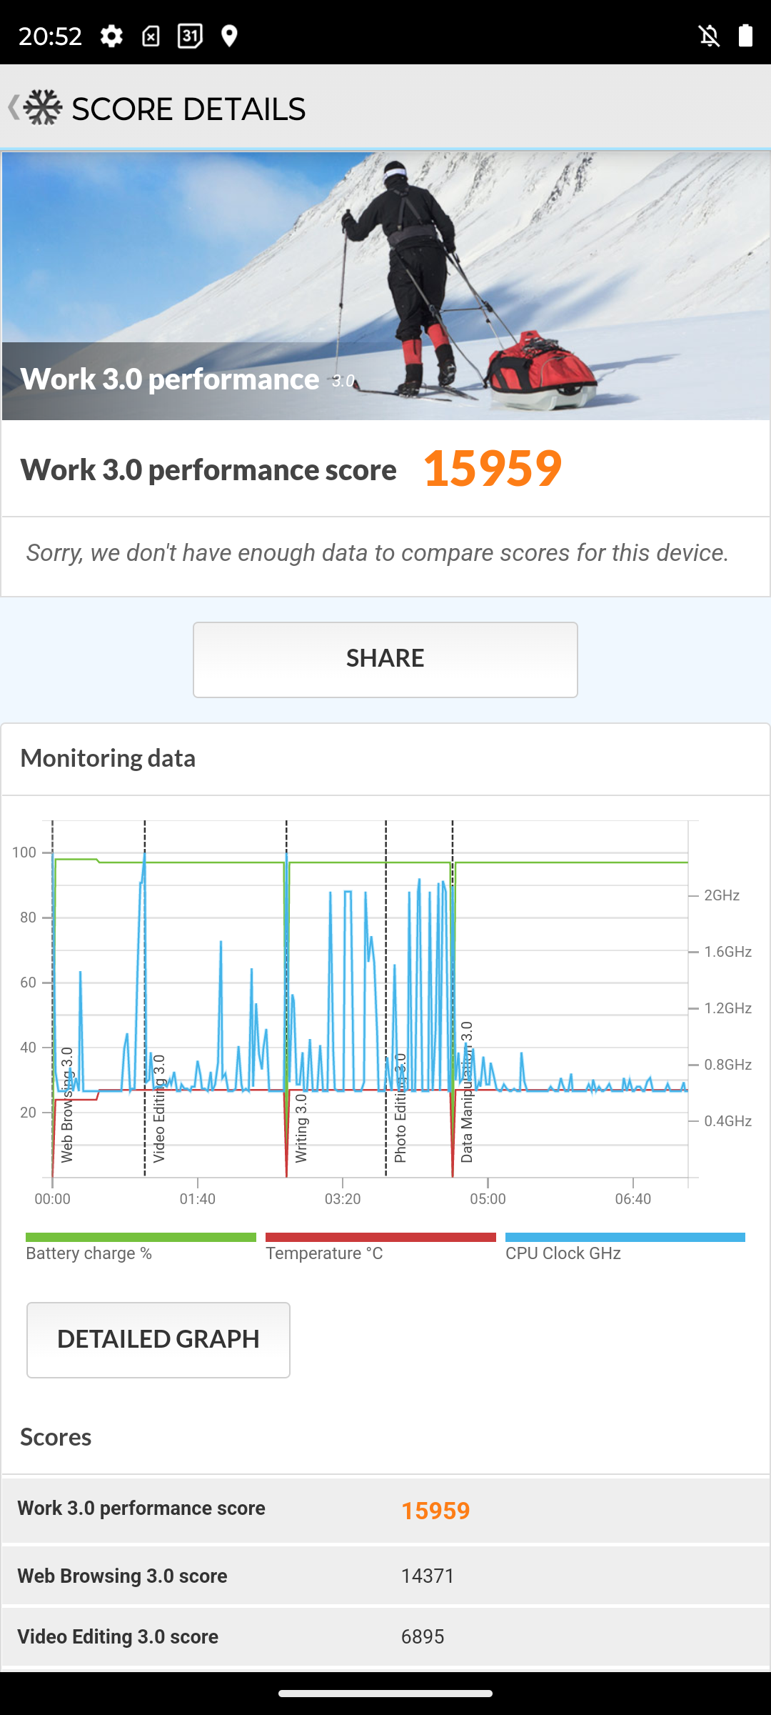
Task: Open the settings gear status icon
Action: click(111, 36)
